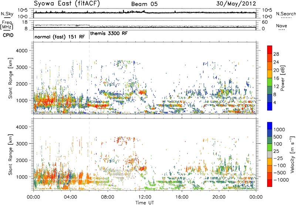The image size is (296, 205).
Task: Click the '-1000' velocity colorbar tick
Action: click(281, 180)
